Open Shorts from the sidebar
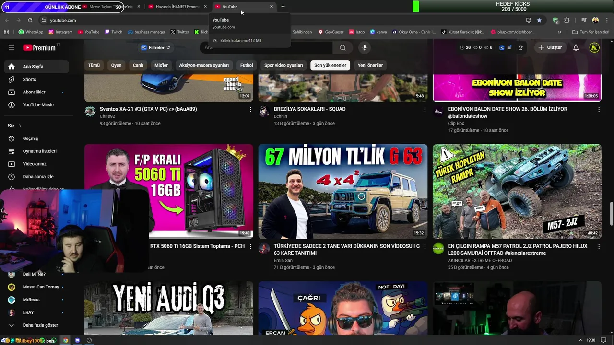Screen dimensions: 614x345 (36, 79)
